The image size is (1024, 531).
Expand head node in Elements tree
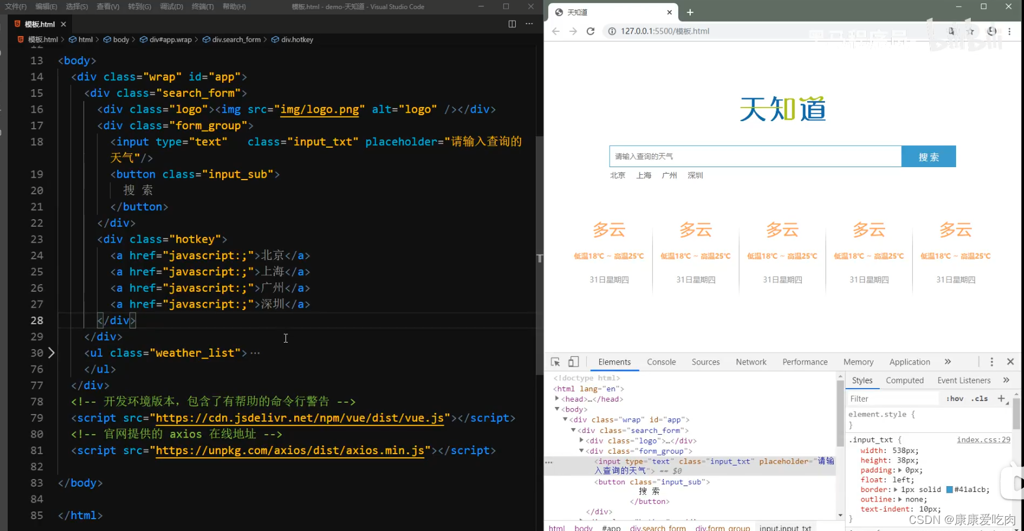[557, 399]
